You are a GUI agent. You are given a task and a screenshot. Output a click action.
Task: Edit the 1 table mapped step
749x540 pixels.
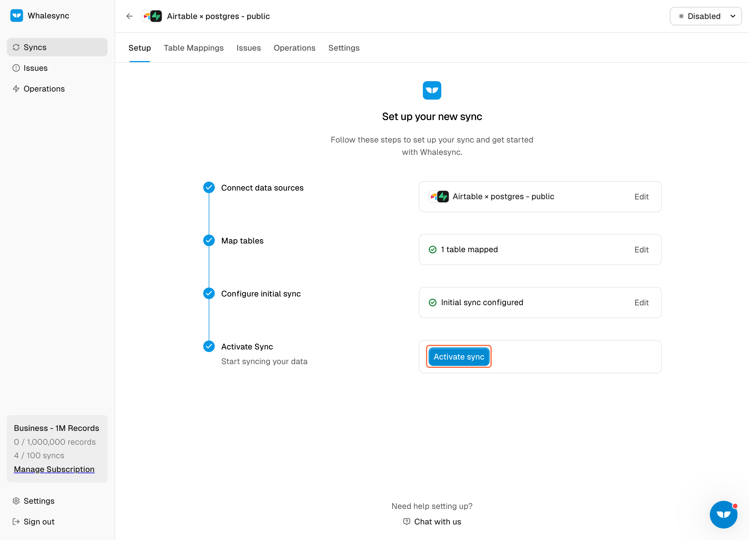641,250
